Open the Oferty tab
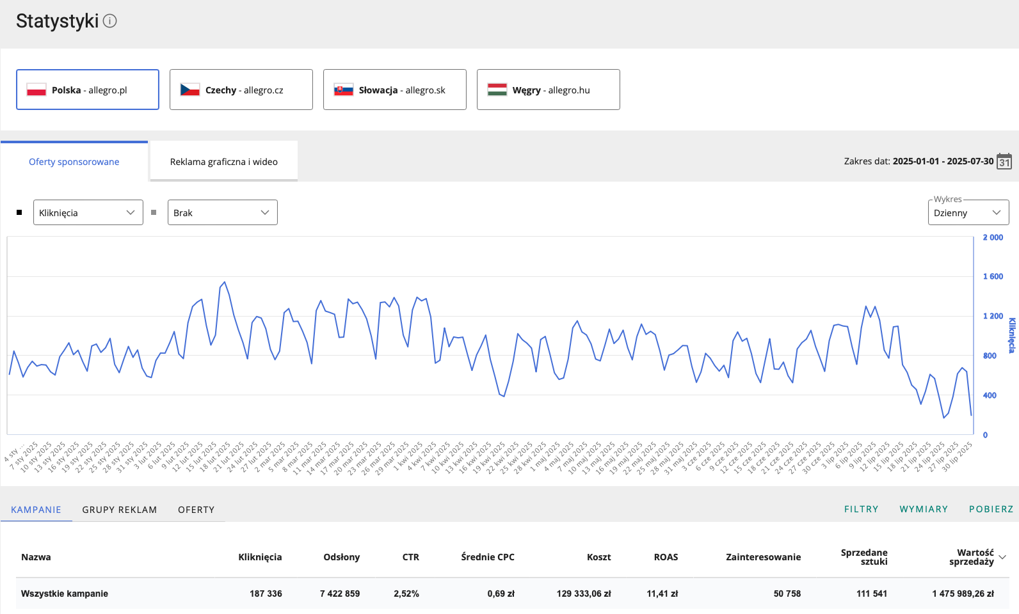 (x=196, y=510)
